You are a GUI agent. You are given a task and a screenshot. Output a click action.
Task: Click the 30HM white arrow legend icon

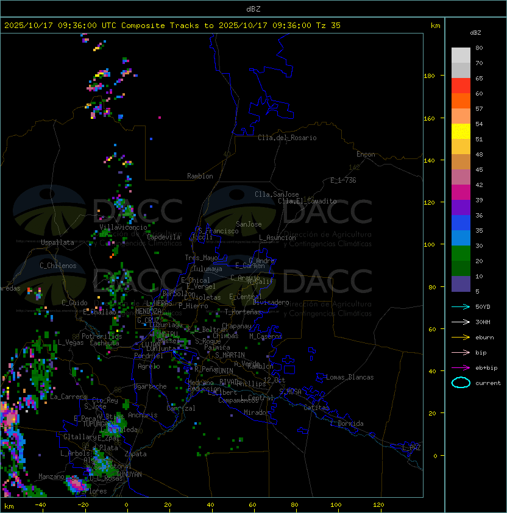click(x=461, y=322)
